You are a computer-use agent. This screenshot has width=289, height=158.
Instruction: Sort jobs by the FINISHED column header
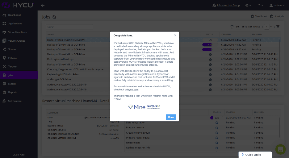[257, 35]
